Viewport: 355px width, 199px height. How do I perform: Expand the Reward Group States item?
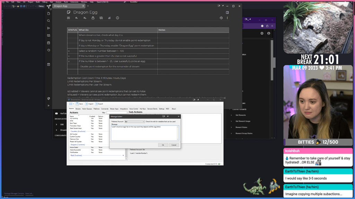[x=231, y=134]
